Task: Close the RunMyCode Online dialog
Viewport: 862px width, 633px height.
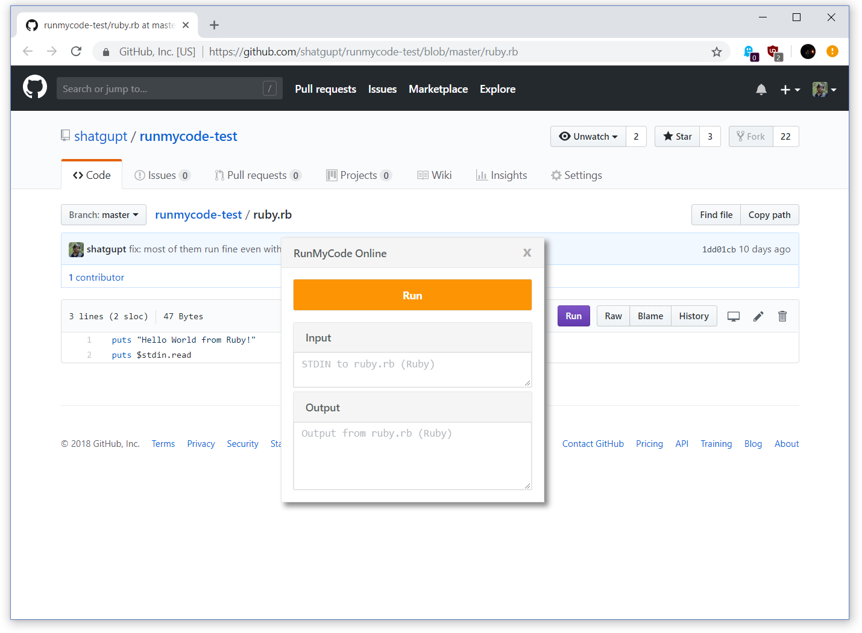Action: (527, 253)
